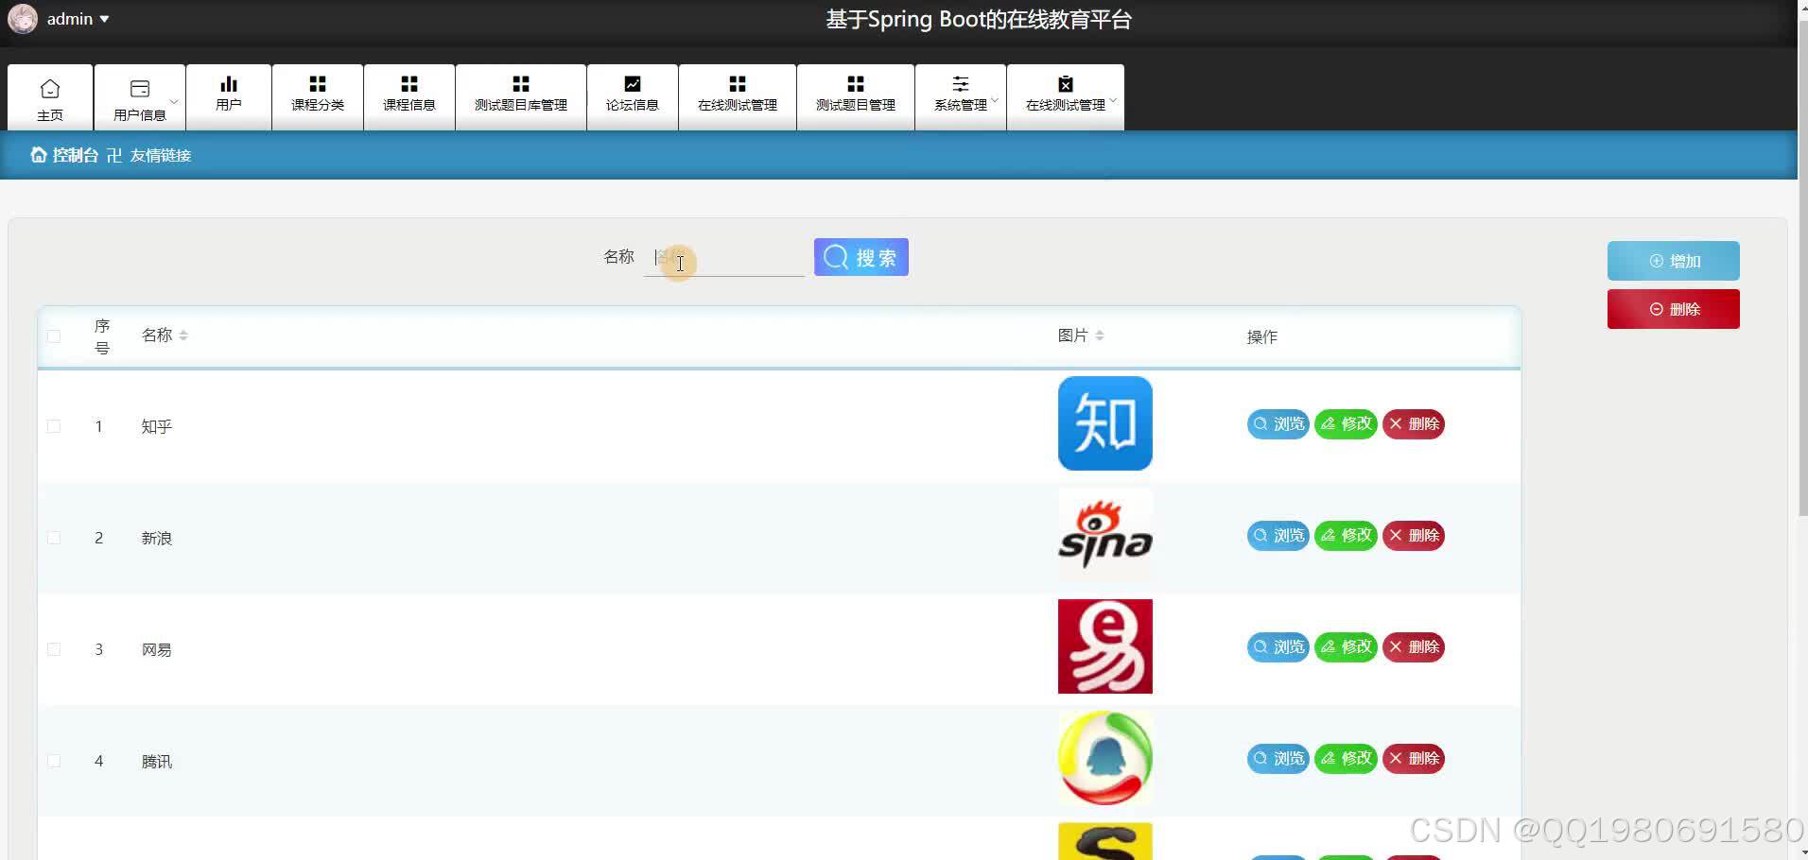The width and height of the screenshot is (1808, 860).
Task: Click the 操作 column header
Action: 1261,336
